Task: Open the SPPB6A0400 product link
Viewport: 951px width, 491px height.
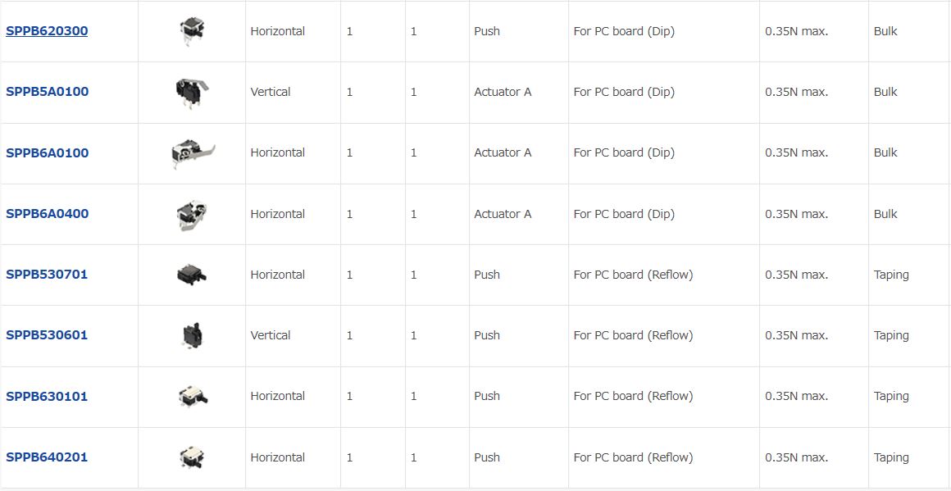Action: click(48, 214)
